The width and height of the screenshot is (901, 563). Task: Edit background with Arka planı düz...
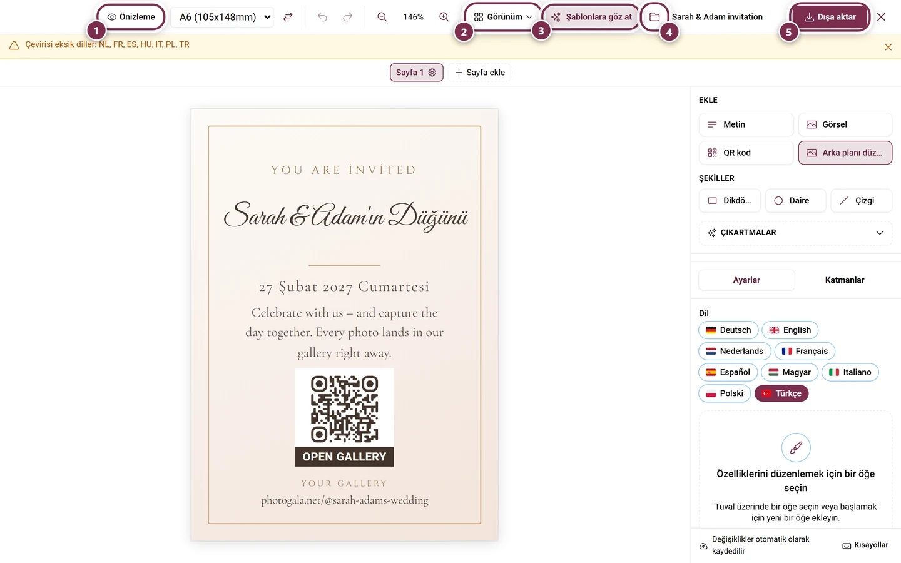click(845, 153)
